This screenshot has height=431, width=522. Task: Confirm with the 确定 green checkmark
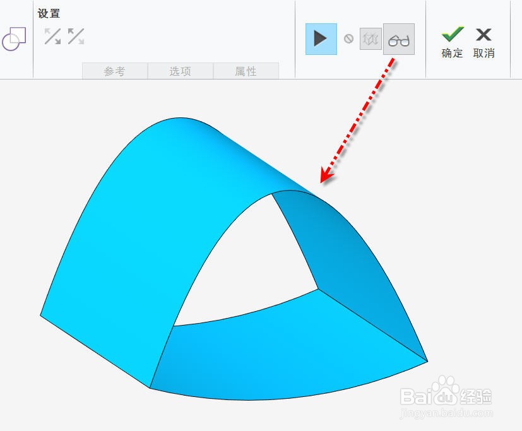pyautogui.click(x=453, y=43)
